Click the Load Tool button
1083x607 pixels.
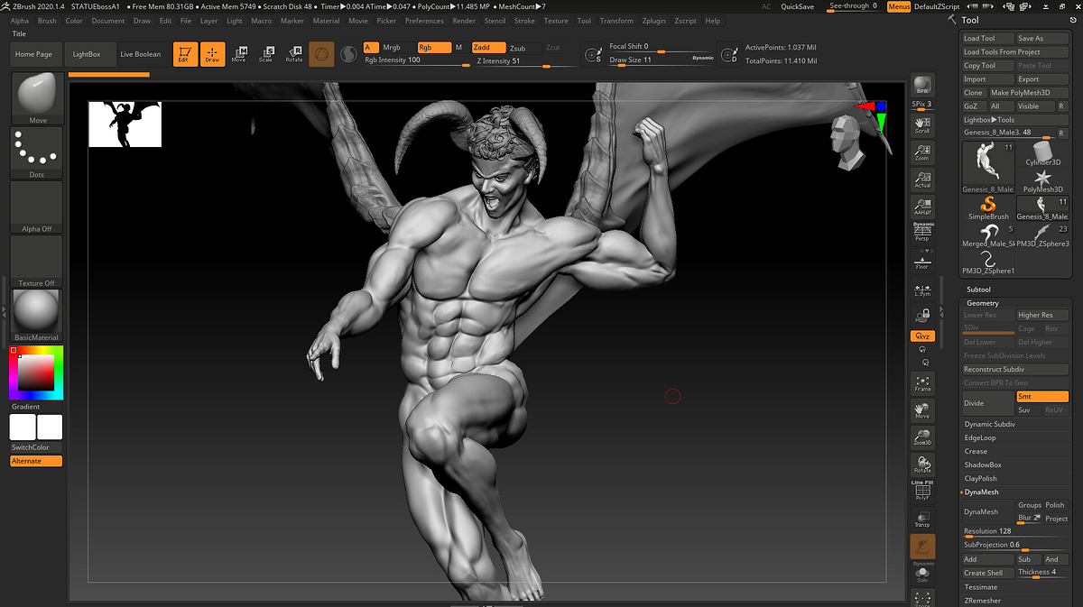point(988,39)
